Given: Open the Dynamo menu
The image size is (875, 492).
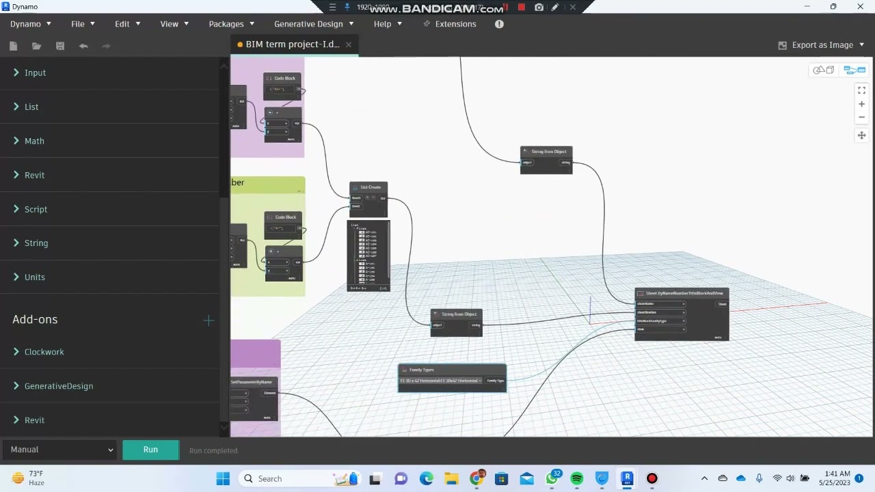Looking at the screenshot, I should [30, 24].
